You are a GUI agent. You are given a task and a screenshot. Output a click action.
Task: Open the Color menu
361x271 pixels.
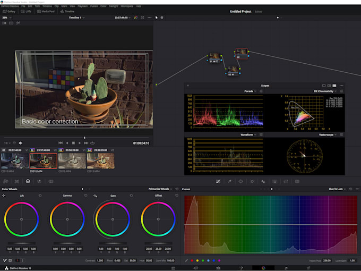(x=104, y=6)
